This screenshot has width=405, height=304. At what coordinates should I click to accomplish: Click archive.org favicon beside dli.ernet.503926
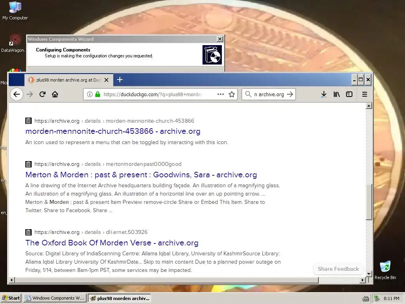(28, 232)
